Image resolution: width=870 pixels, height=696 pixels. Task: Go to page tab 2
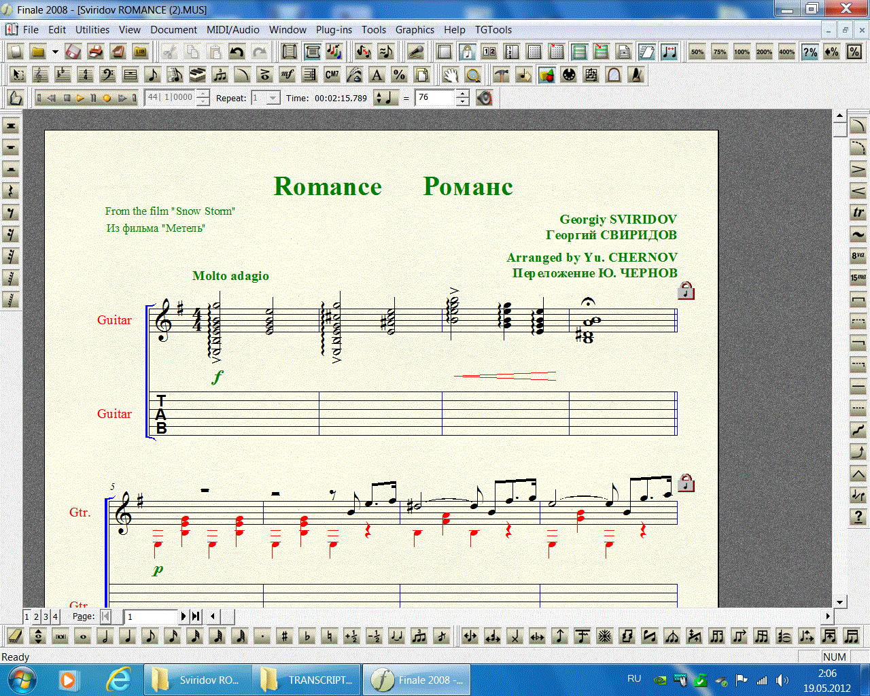click(x=37, y=616)
